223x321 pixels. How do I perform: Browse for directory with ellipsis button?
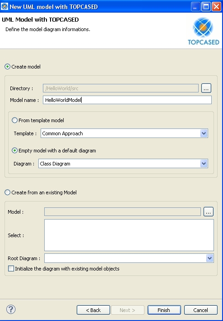tap(206, 88)
